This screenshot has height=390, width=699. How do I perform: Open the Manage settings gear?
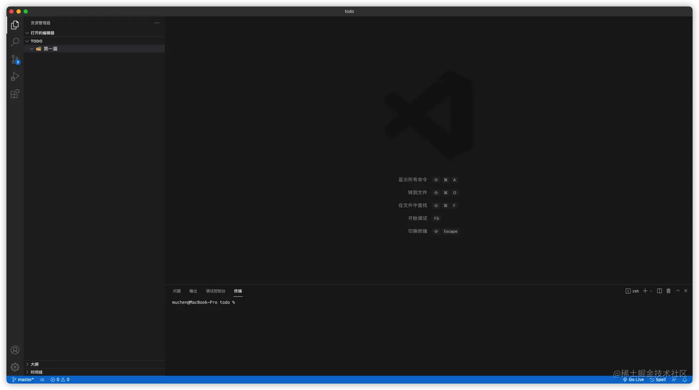[x=15, y=367]
